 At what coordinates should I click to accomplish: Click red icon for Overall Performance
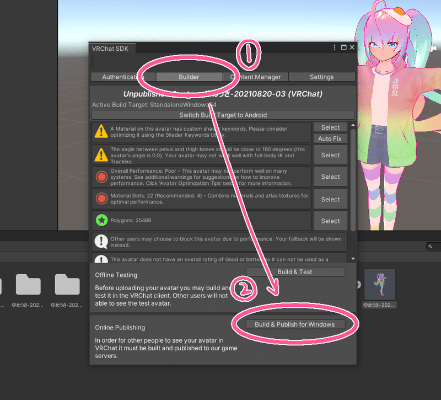pyautogui.click(x=101, y=177)
